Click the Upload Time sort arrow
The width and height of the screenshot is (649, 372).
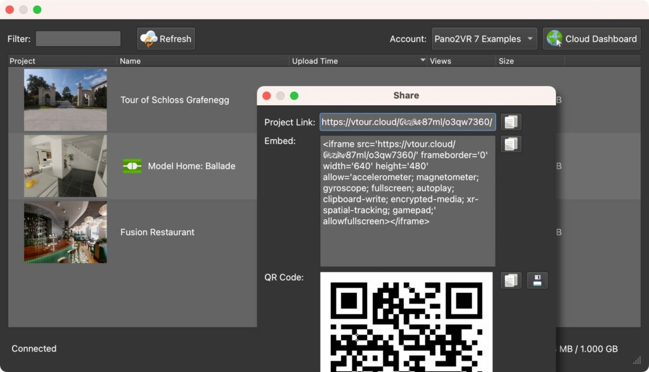coord(423,60)
